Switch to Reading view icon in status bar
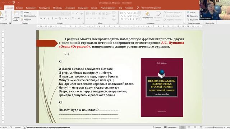This screenshot has height=129, width=230. coord(195,128)
